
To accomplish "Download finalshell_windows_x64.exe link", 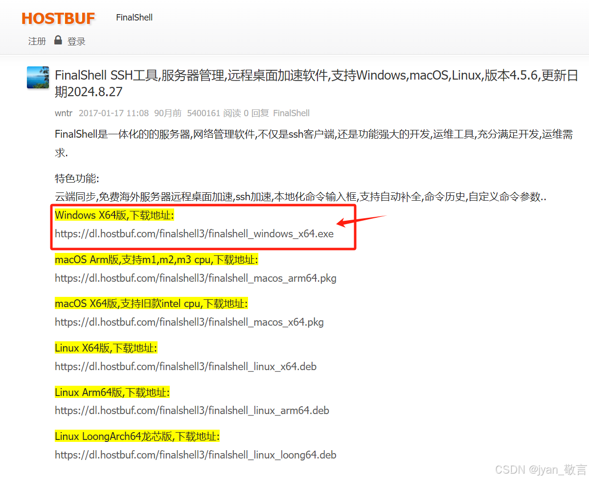I will (194, 234).
